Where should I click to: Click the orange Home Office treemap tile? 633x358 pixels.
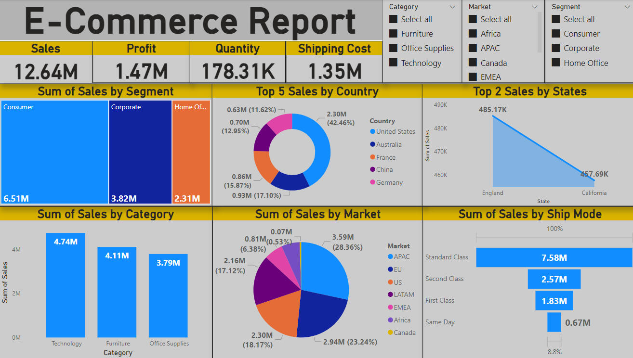coord(191,152)
